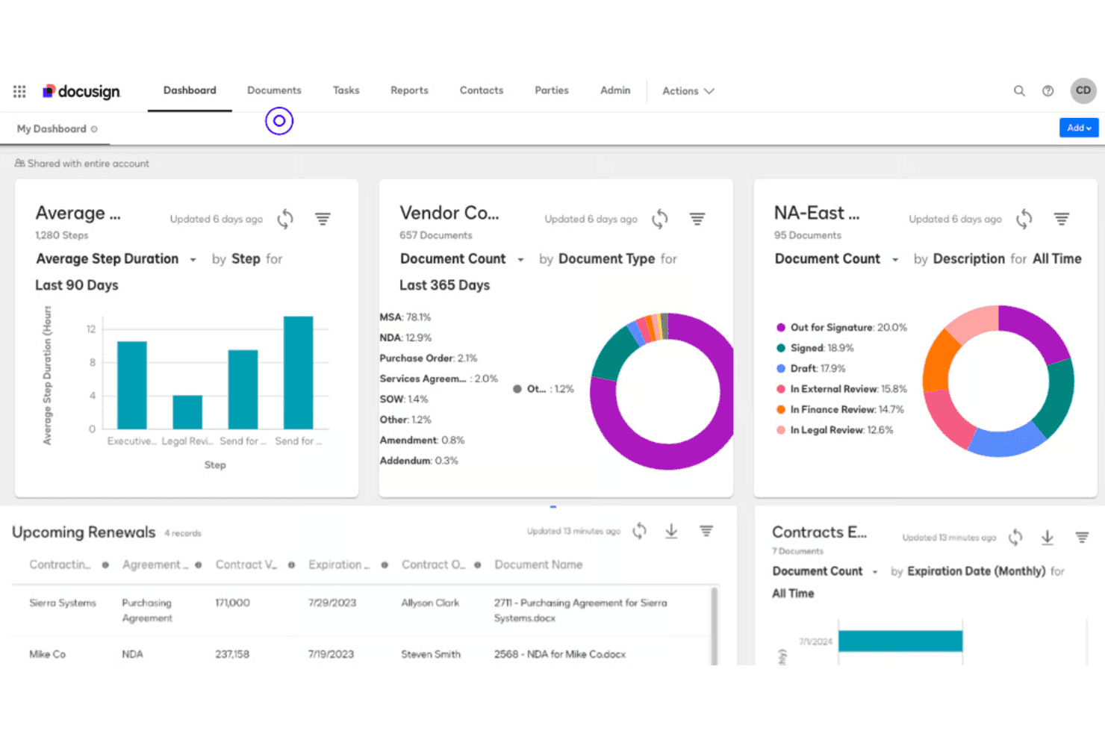Toggle 'Draft' blue legend swatch
This screenshot has height=737, width=1105.
click(781, 369)
